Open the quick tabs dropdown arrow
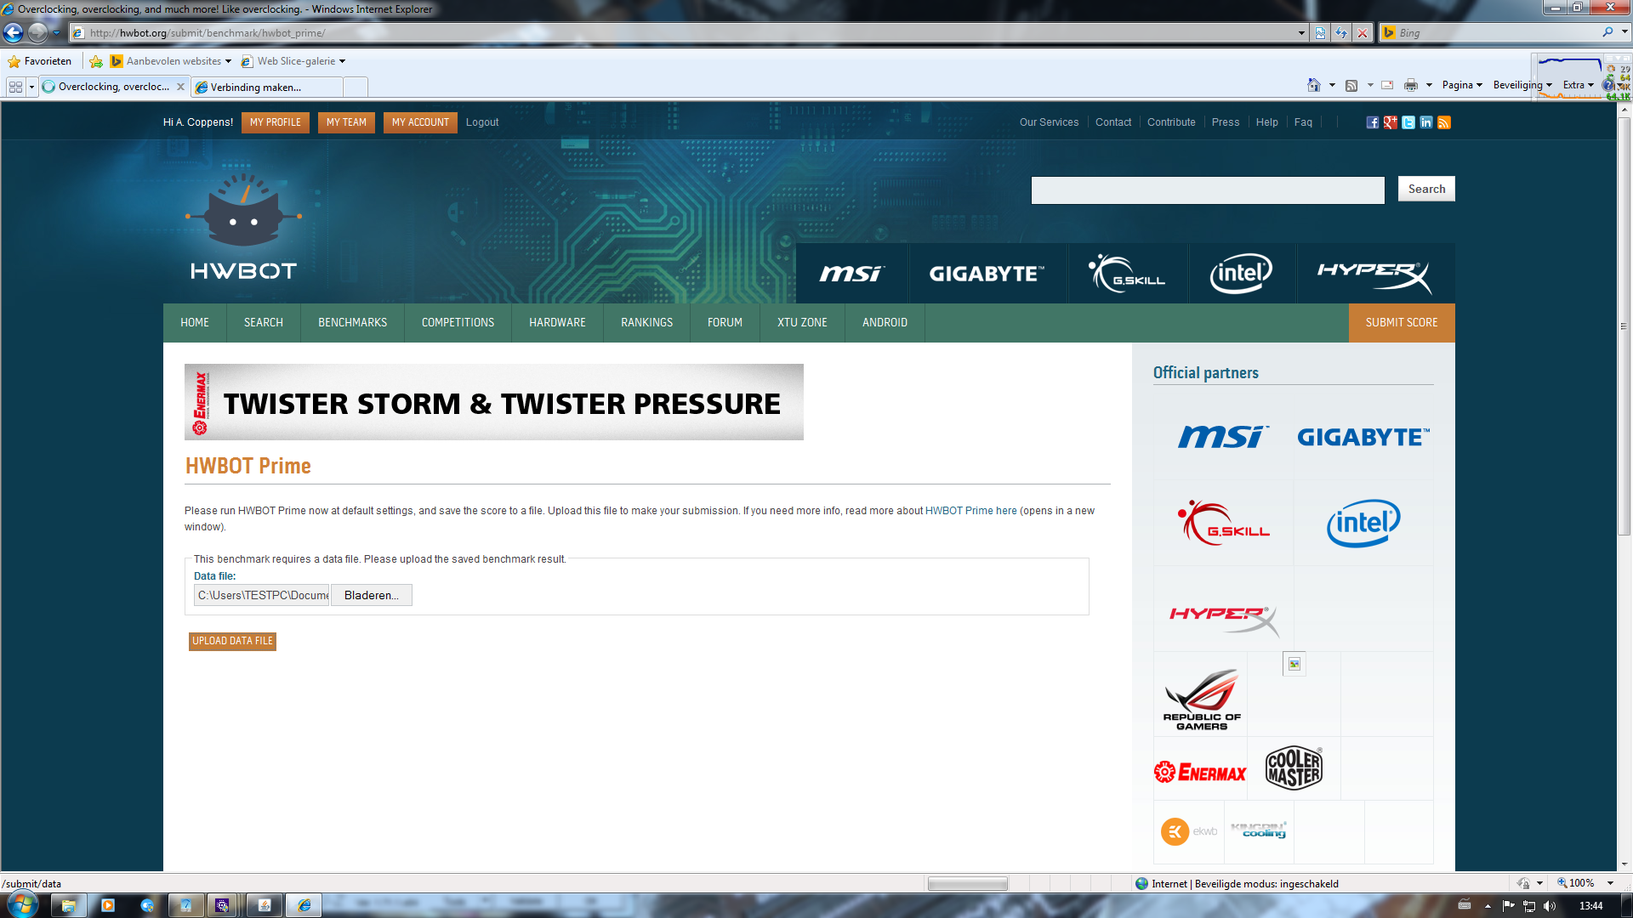The width and height of the screenshot is (1633, 918). (31, 87)
